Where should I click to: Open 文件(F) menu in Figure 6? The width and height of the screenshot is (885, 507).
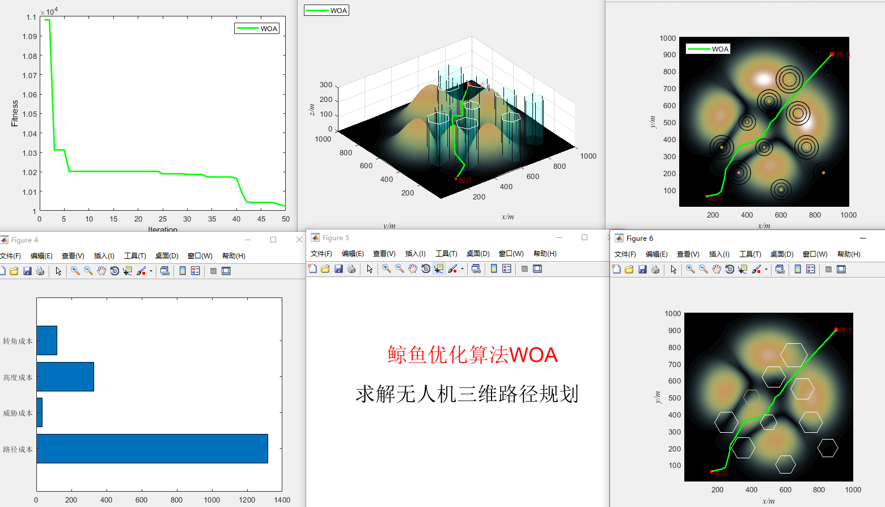click(x=625, y=254)
